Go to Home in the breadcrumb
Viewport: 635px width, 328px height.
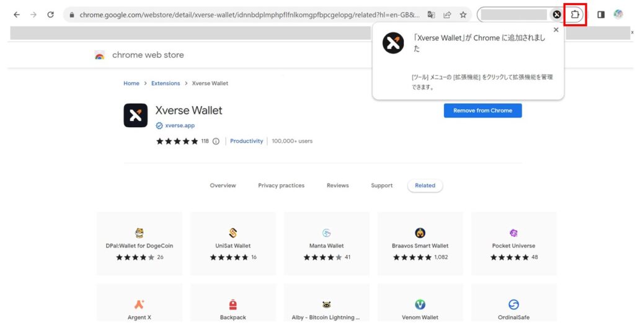point(131,84)
